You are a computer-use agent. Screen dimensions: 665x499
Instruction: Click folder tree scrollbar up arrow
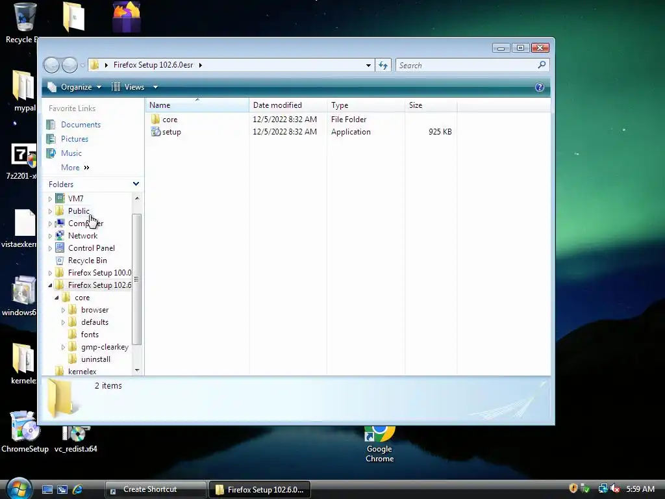tap(136, 198)
